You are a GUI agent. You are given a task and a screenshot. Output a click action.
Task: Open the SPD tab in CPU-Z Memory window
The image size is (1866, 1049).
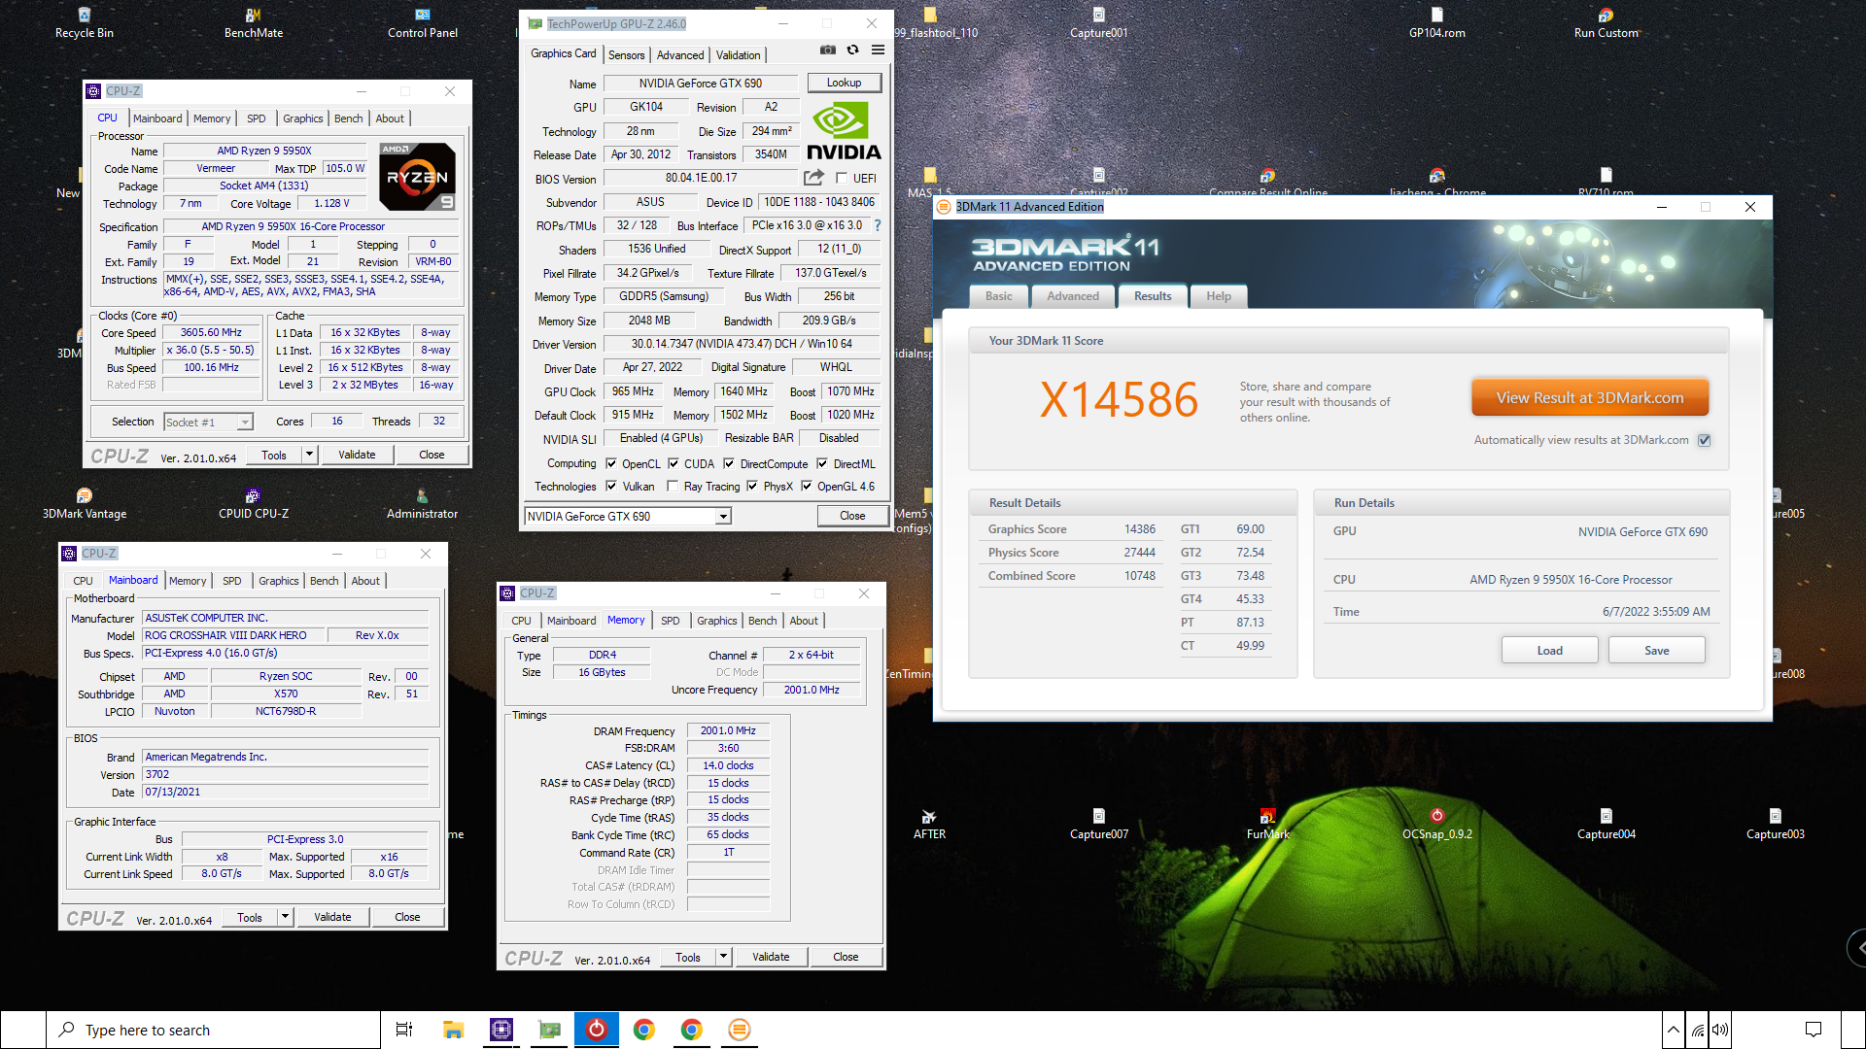pos(671,621)
